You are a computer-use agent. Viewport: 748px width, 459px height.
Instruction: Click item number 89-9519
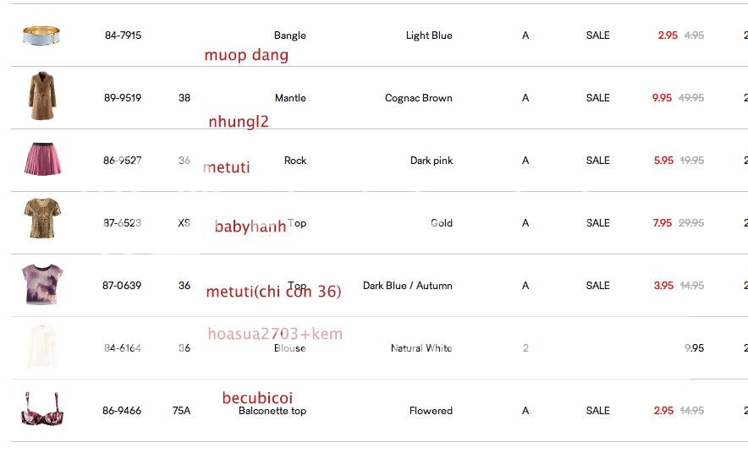[123, 98]
